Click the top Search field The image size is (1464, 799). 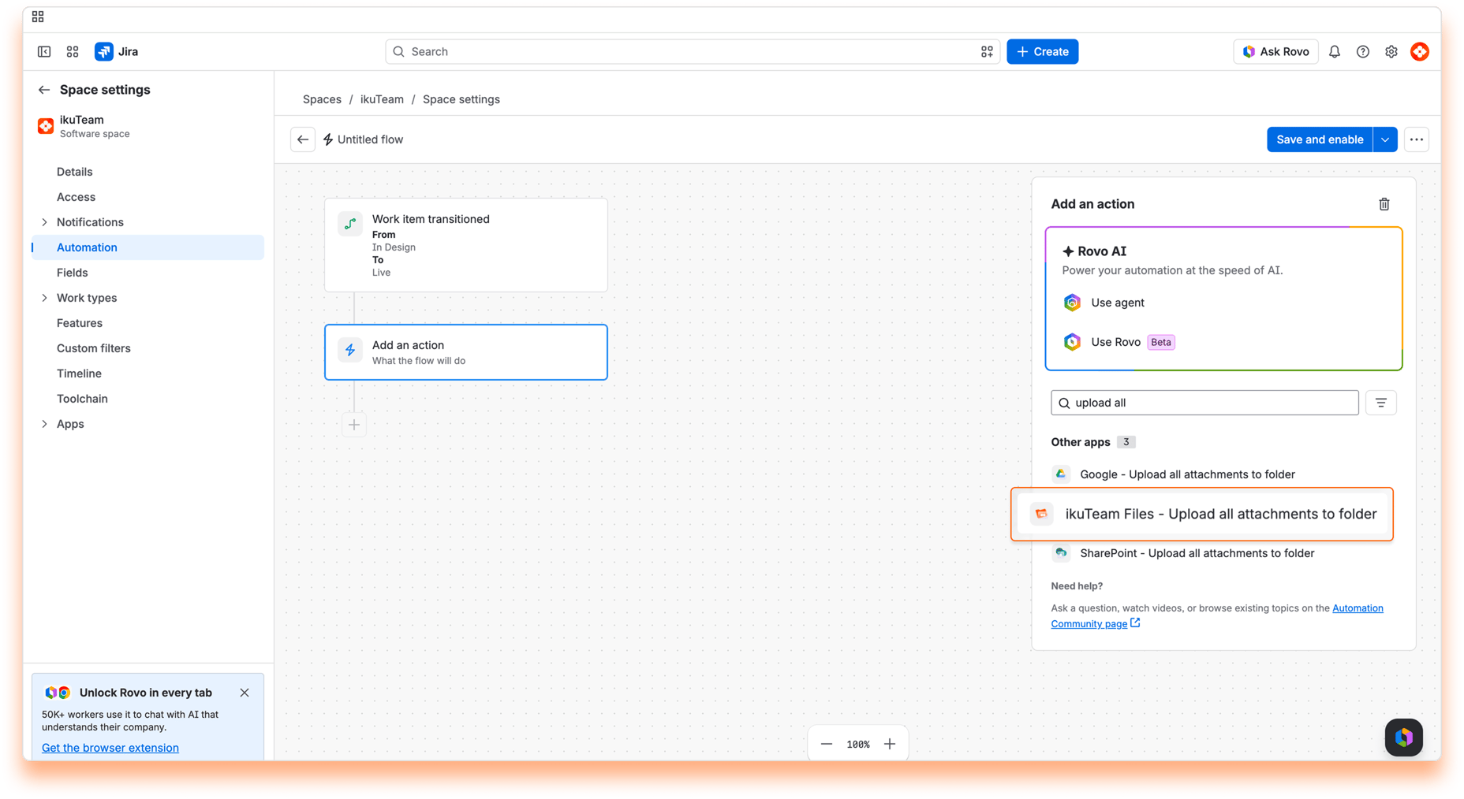pyautogui.click(x=693, y=51)
